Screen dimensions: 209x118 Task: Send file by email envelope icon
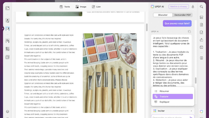(201, 47)
